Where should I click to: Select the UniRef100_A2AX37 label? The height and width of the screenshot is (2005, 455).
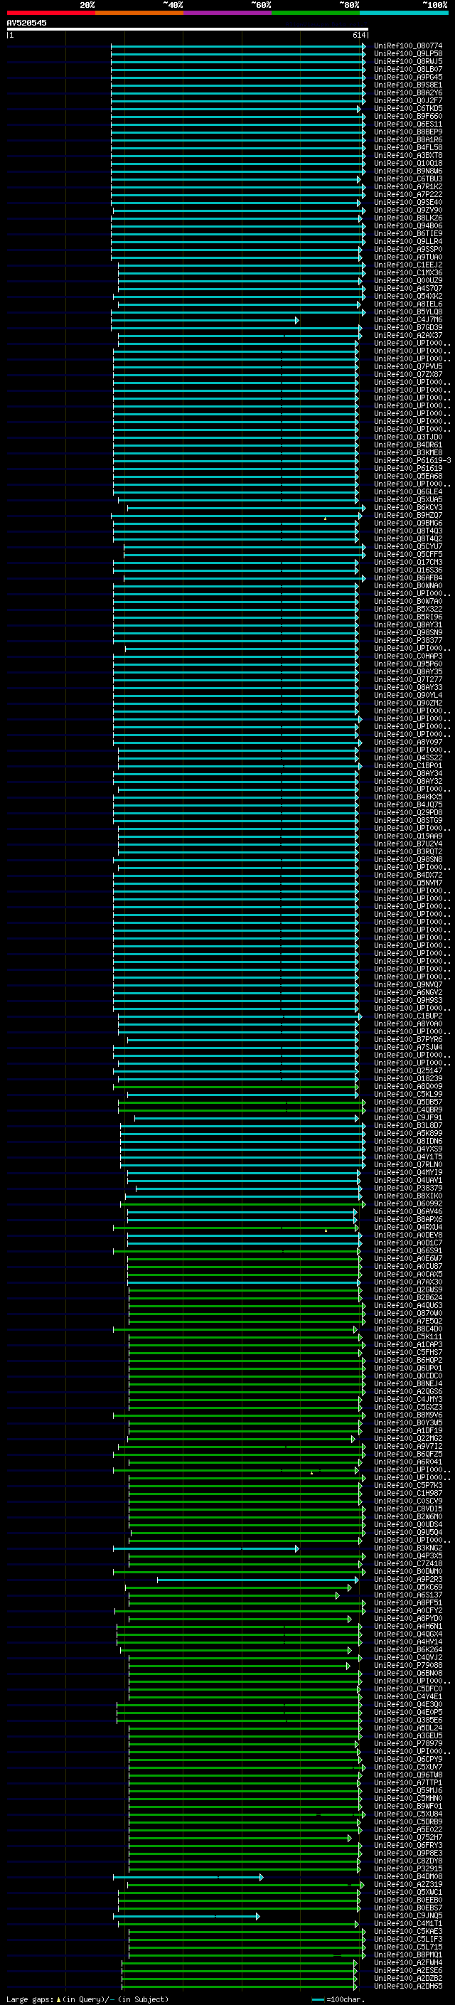coord(408,336)
